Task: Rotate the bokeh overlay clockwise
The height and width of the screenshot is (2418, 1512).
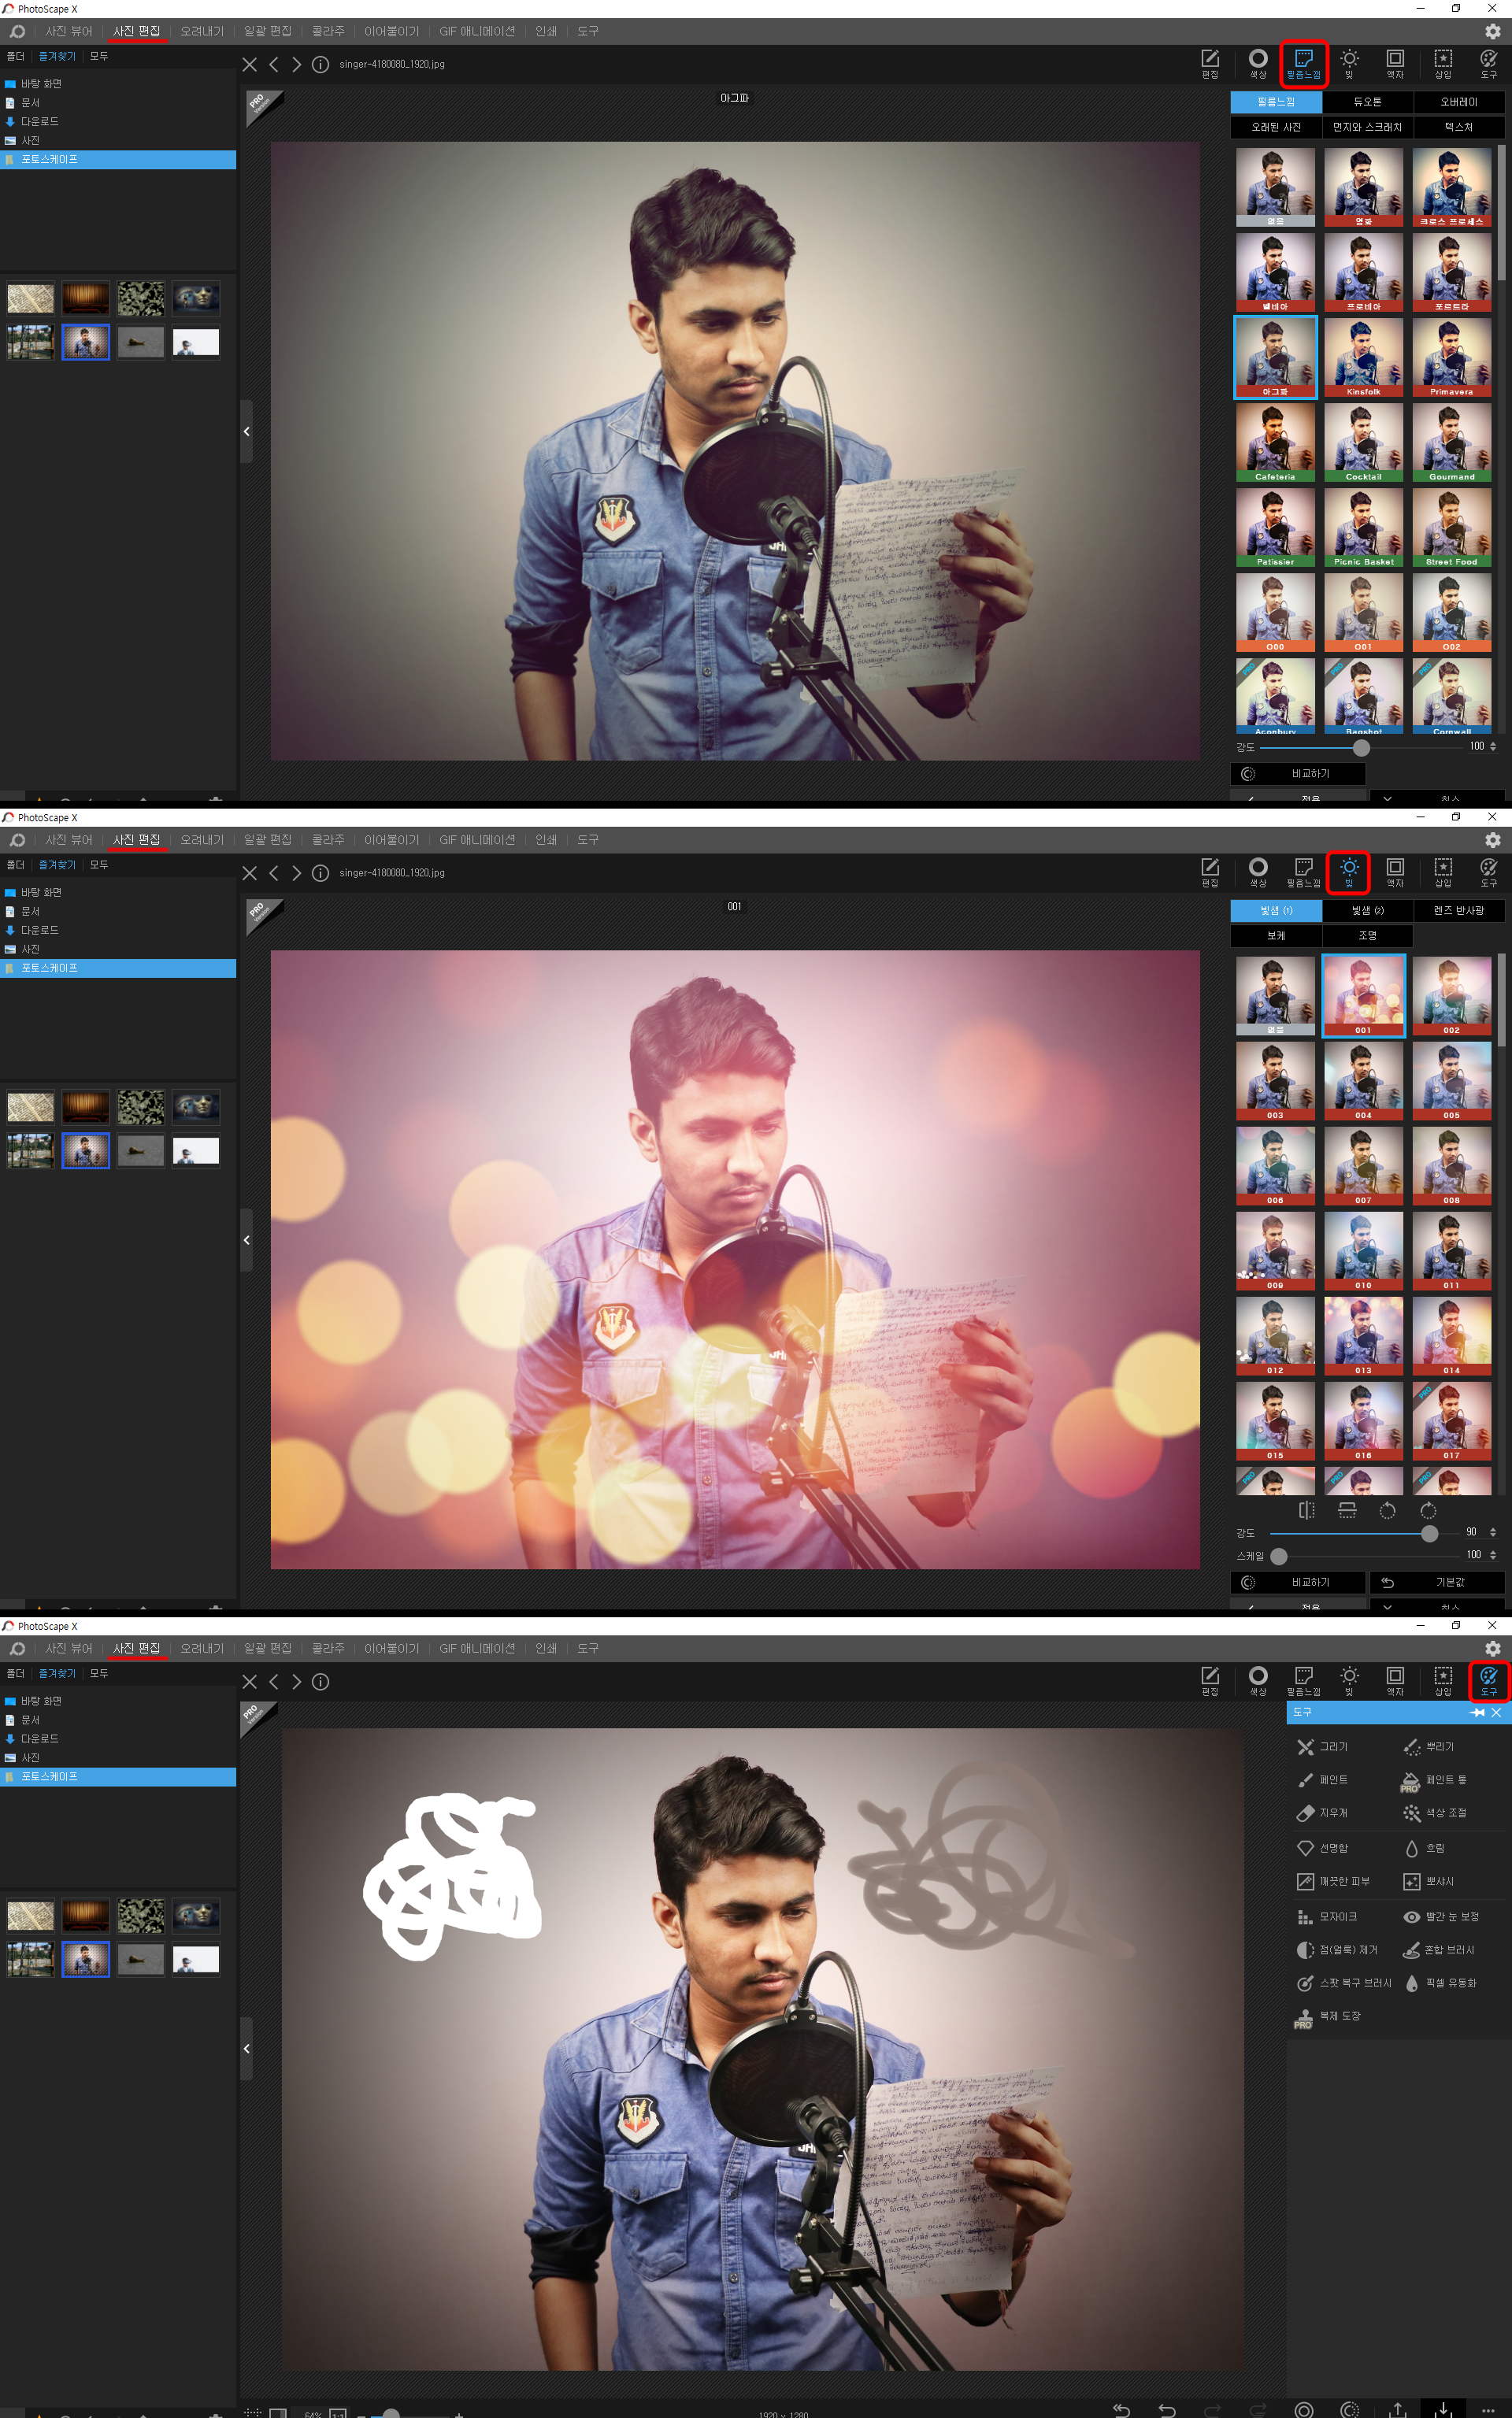Action: 1428,1509
